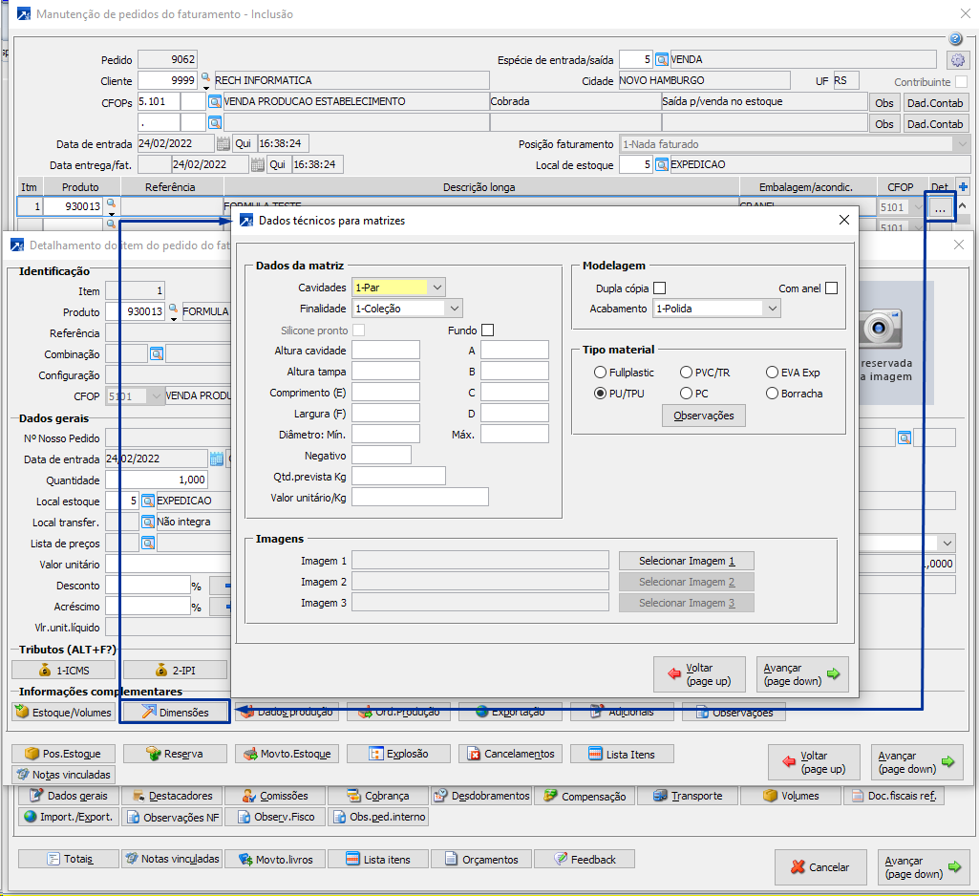
Task: Open the Finalidade dropdown
Action: coord(454,309)
